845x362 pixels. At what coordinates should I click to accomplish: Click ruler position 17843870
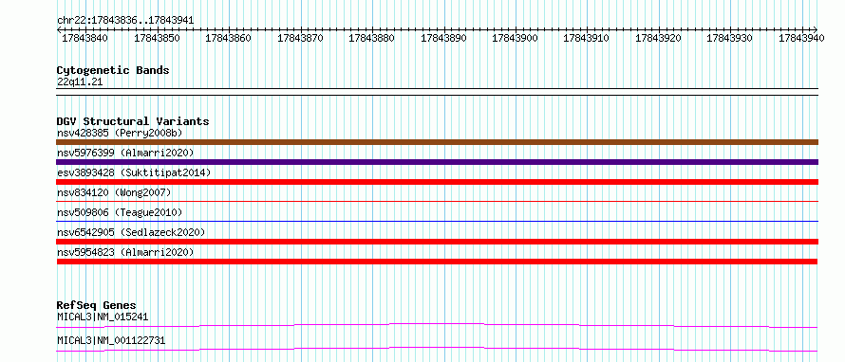(300, 39)
